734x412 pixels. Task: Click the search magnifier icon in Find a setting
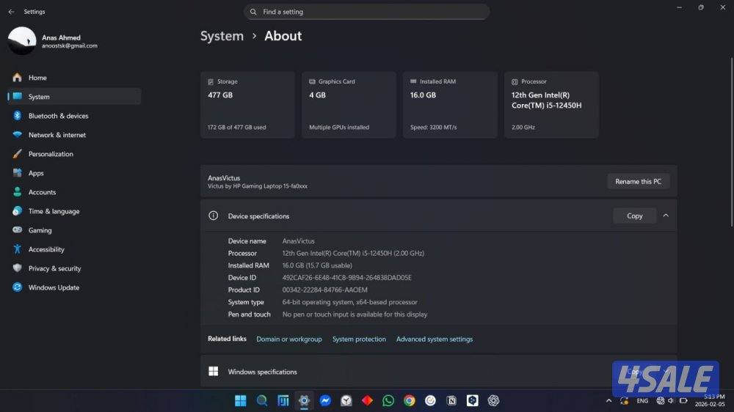(253, 12)
